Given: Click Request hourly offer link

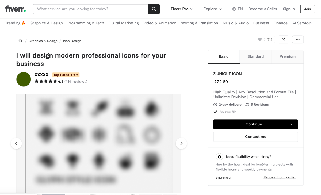Looking at the screenshot, I should (280, 177).
